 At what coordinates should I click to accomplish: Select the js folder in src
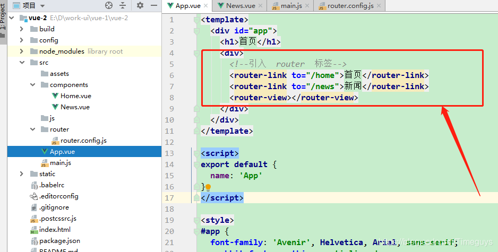52,118
